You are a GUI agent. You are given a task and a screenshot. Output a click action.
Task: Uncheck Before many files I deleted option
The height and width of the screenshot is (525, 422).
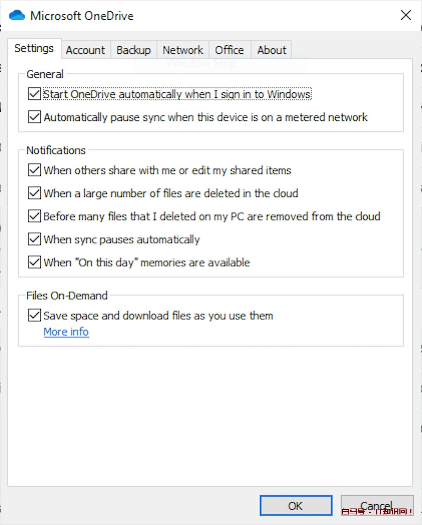34,216
